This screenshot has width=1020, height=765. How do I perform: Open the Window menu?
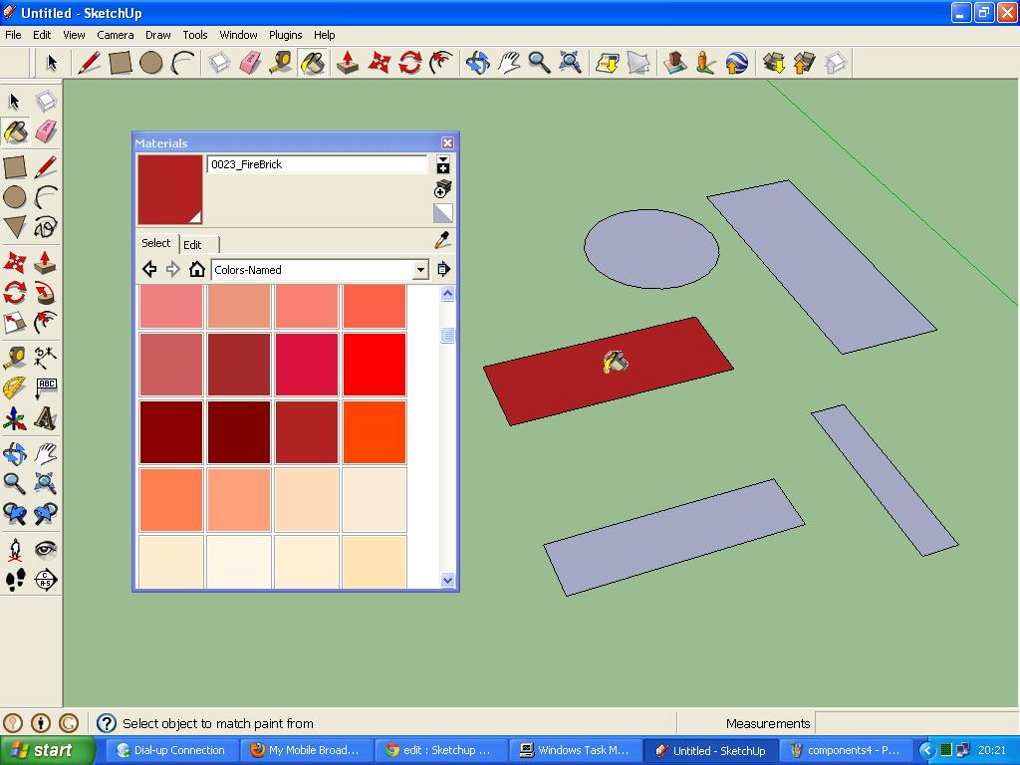[238, 35]
